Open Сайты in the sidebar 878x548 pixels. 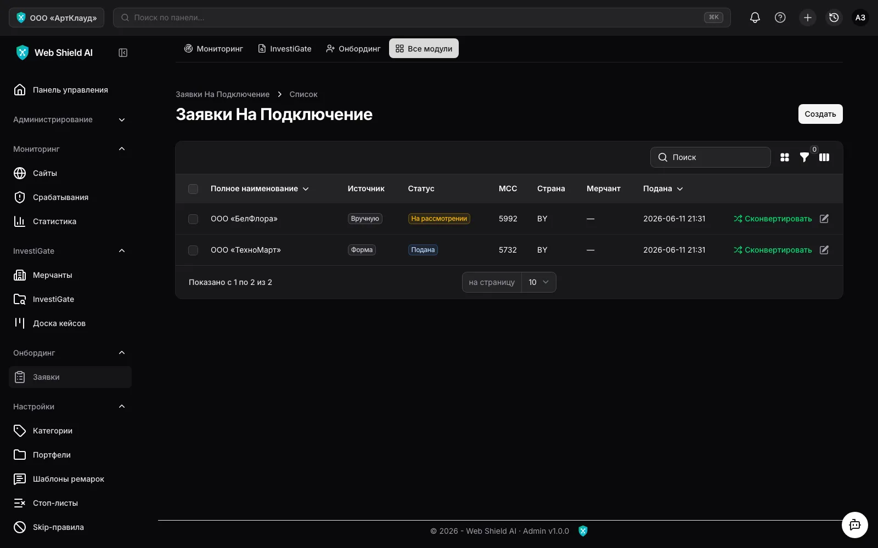pyautogui.click(x=70, y=173)
